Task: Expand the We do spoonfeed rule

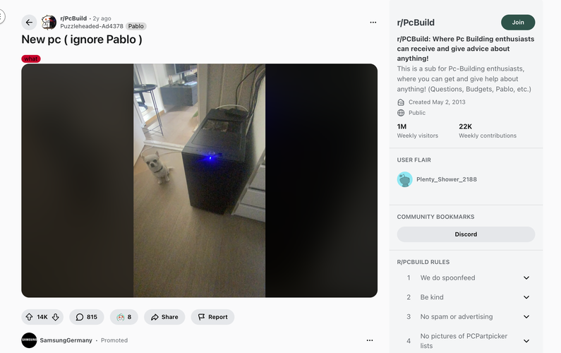Action: [x=526, y=278]
